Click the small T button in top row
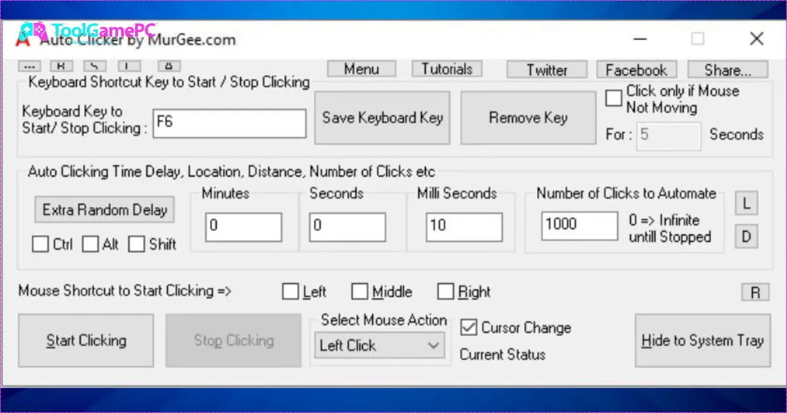Screen dimensions: 787x413 pyautogui.click(x=128, y=66)
